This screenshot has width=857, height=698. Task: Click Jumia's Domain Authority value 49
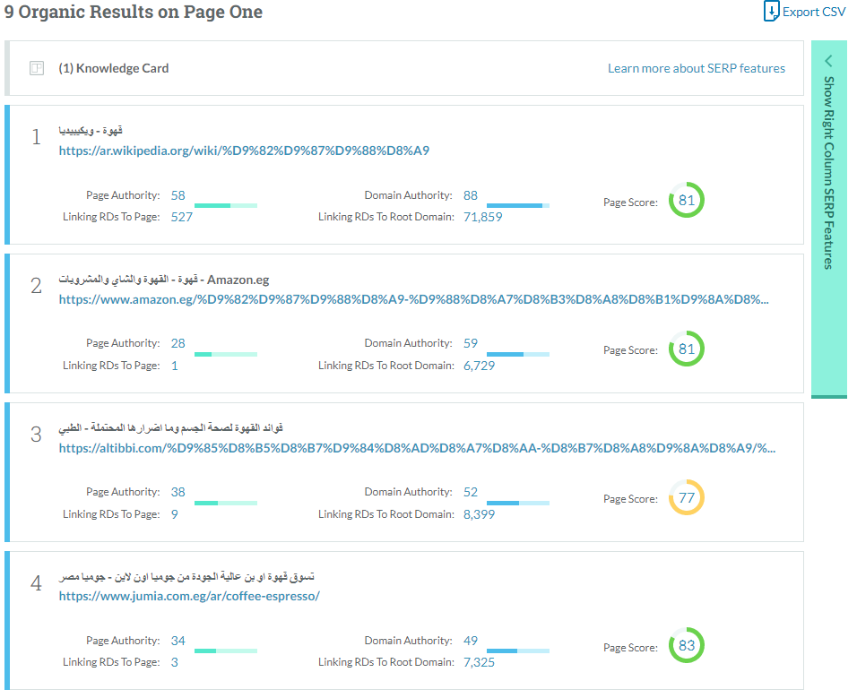[x=471, y=641]
